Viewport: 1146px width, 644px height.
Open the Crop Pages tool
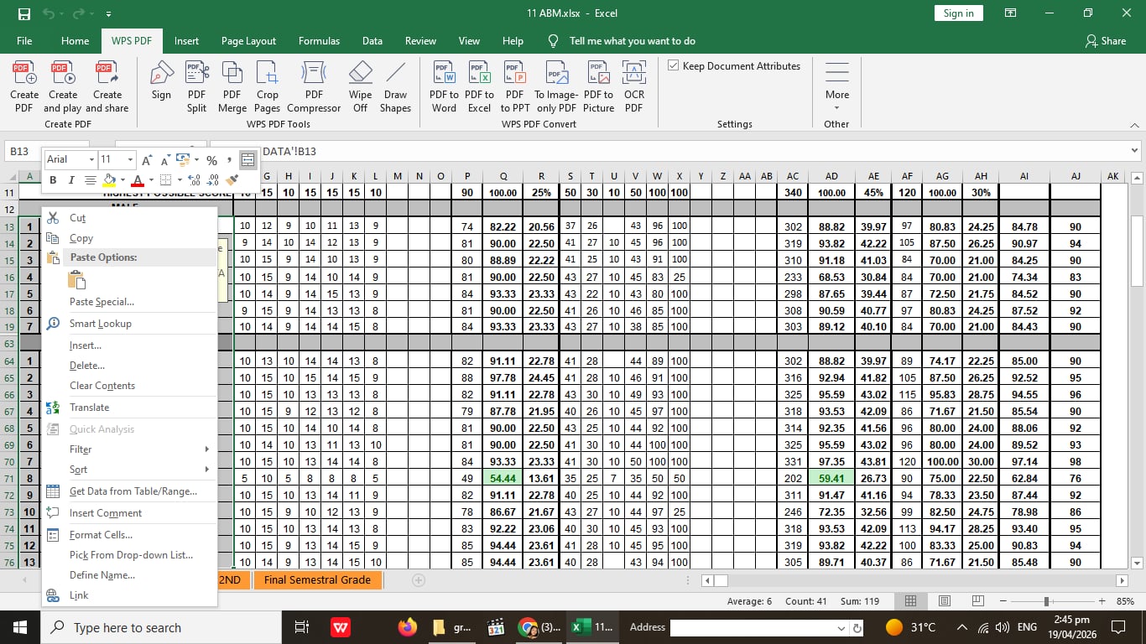(268, 87)
